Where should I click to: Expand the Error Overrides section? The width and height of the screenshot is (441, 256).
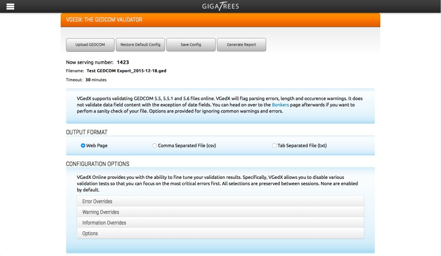click(x=220, y=201)
